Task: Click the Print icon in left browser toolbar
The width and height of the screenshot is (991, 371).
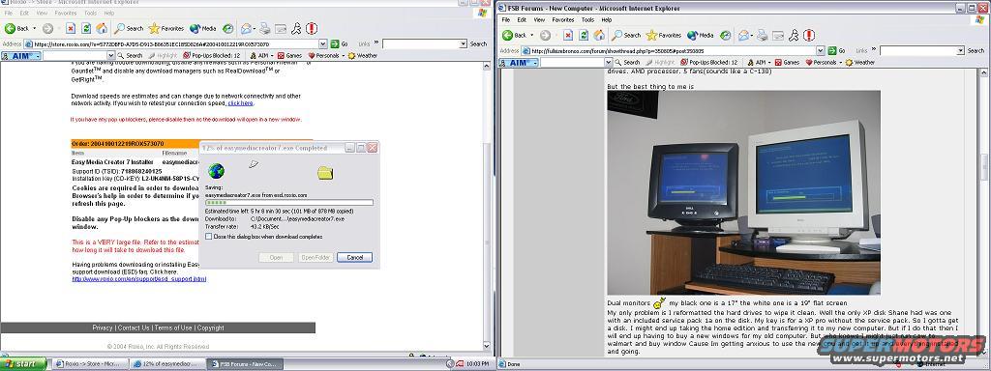Action: [x=265, y=28]
